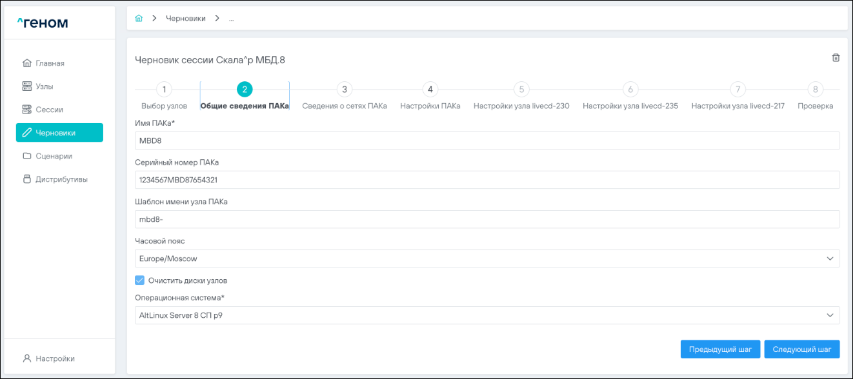
Task: Open Сценарии folder in sidebar
Action: 54,156
